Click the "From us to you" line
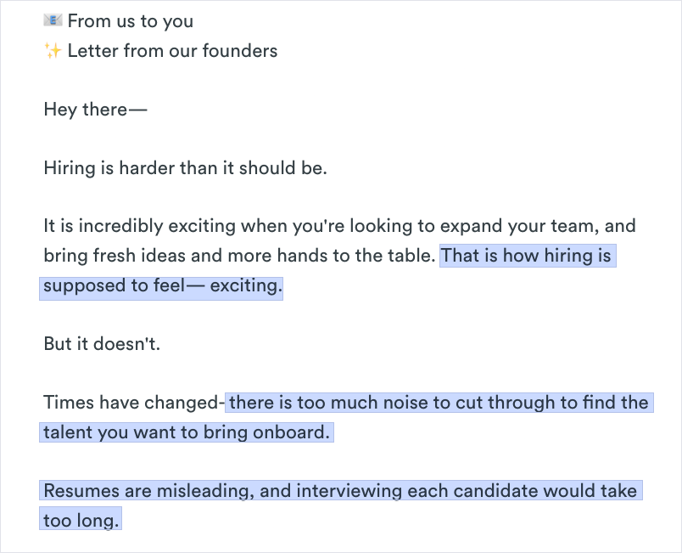 coord(130,21)
